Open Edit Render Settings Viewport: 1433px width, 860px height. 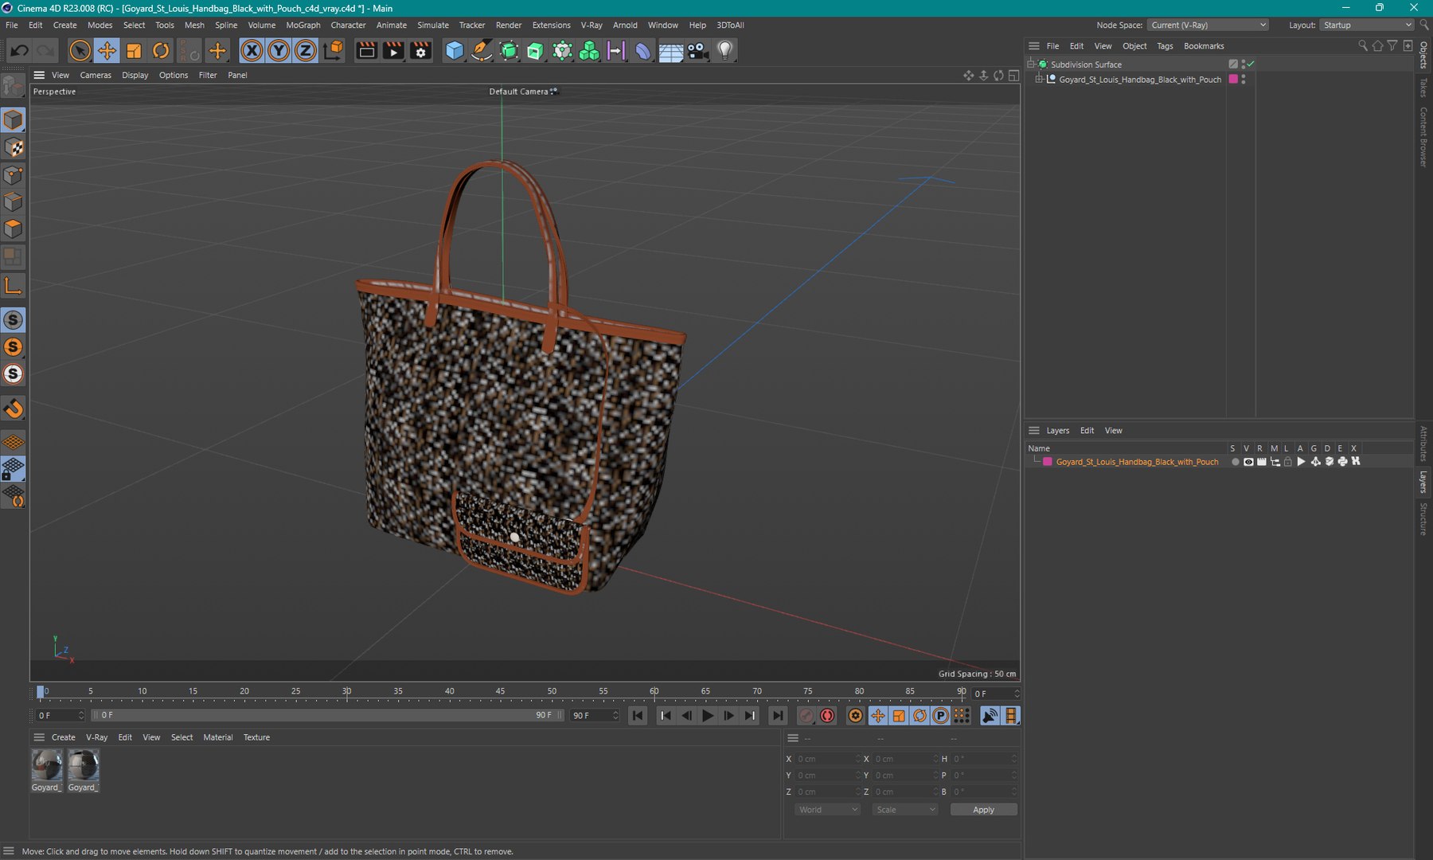pyautogui.click(x=420, y=51)
